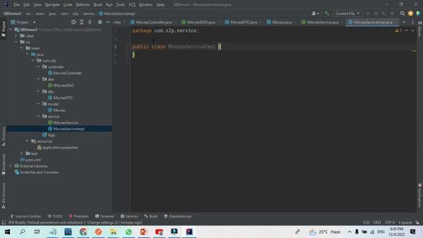
Task: Collapse the service package
Action: pos(38,116)
